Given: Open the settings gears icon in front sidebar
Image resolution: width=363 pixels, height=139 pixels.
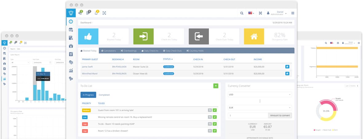Looking at the screenshot, I should click(71, 79).
